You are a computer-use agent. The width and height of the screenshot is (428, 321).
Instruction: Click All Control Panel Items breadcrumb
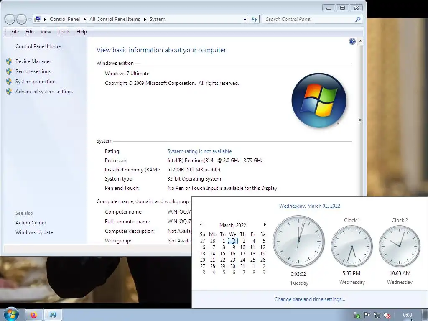point(115,19)
